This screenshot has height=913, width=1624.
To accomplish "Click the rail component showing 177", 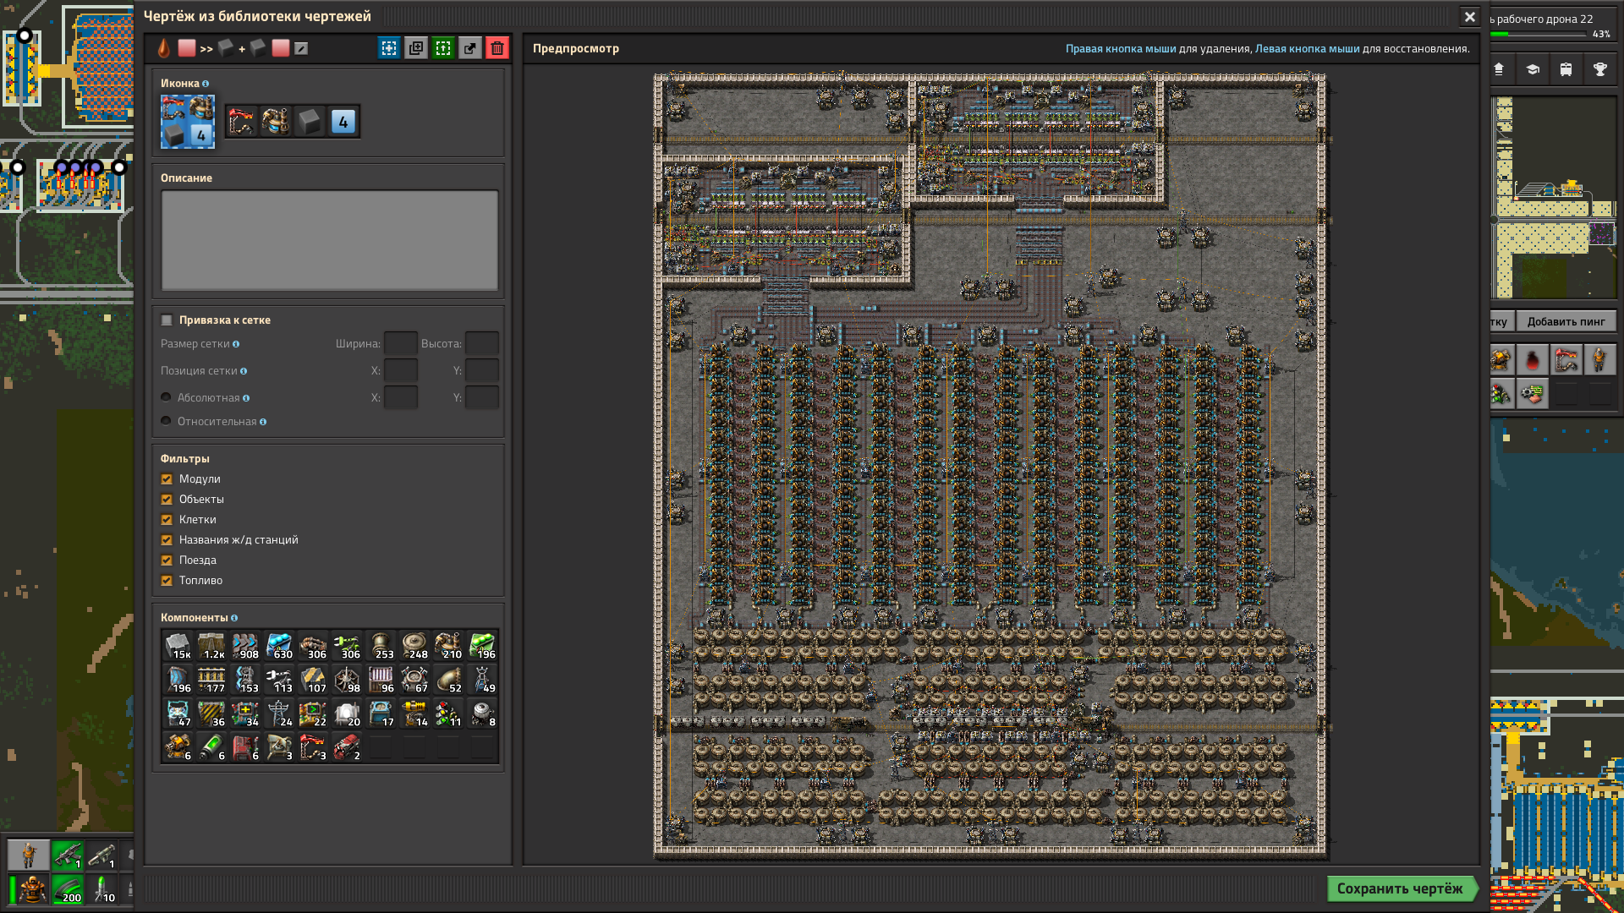I will pos(211,680).
